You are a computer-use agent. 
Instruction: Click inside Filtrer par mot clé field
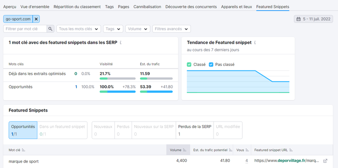[25, 29]
